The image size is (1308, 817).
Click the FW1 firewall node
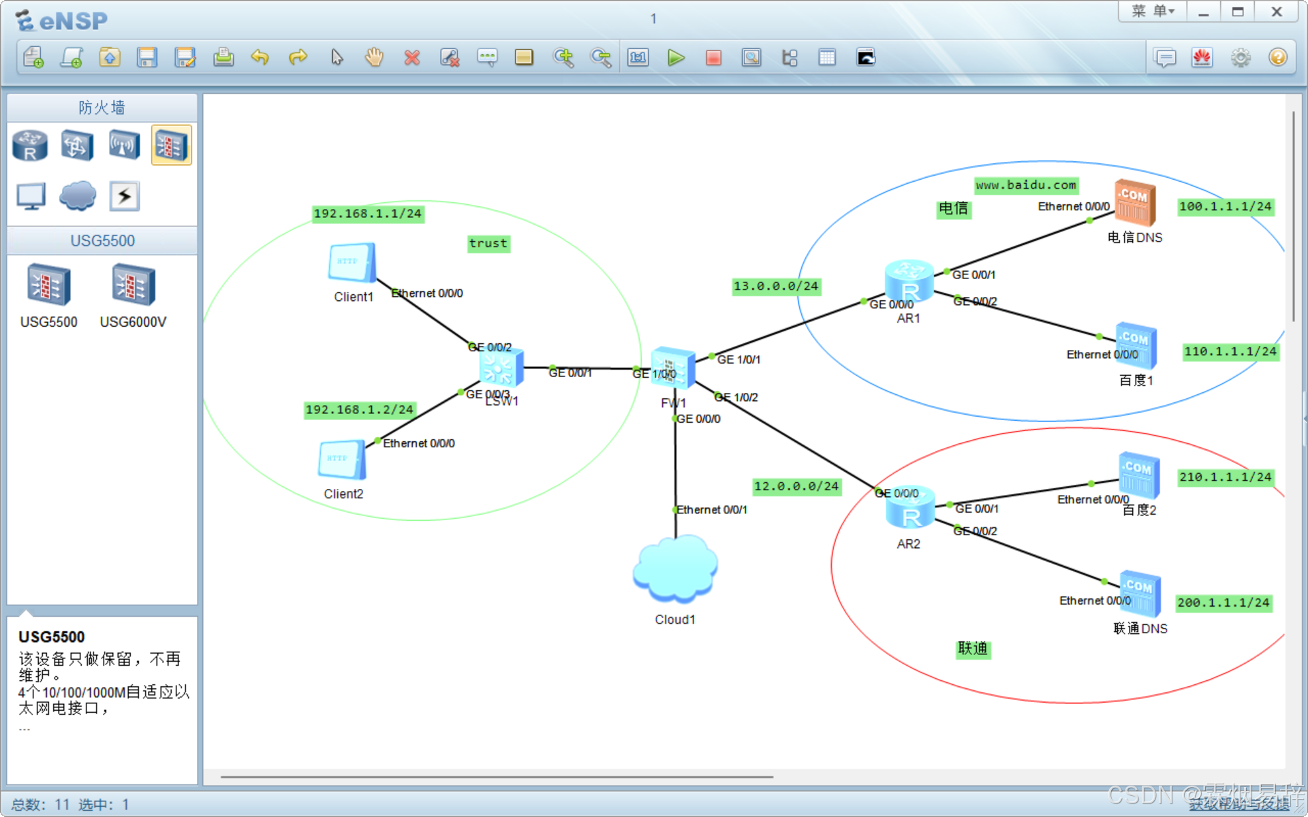pyautogui.click(x=672, y=368)
